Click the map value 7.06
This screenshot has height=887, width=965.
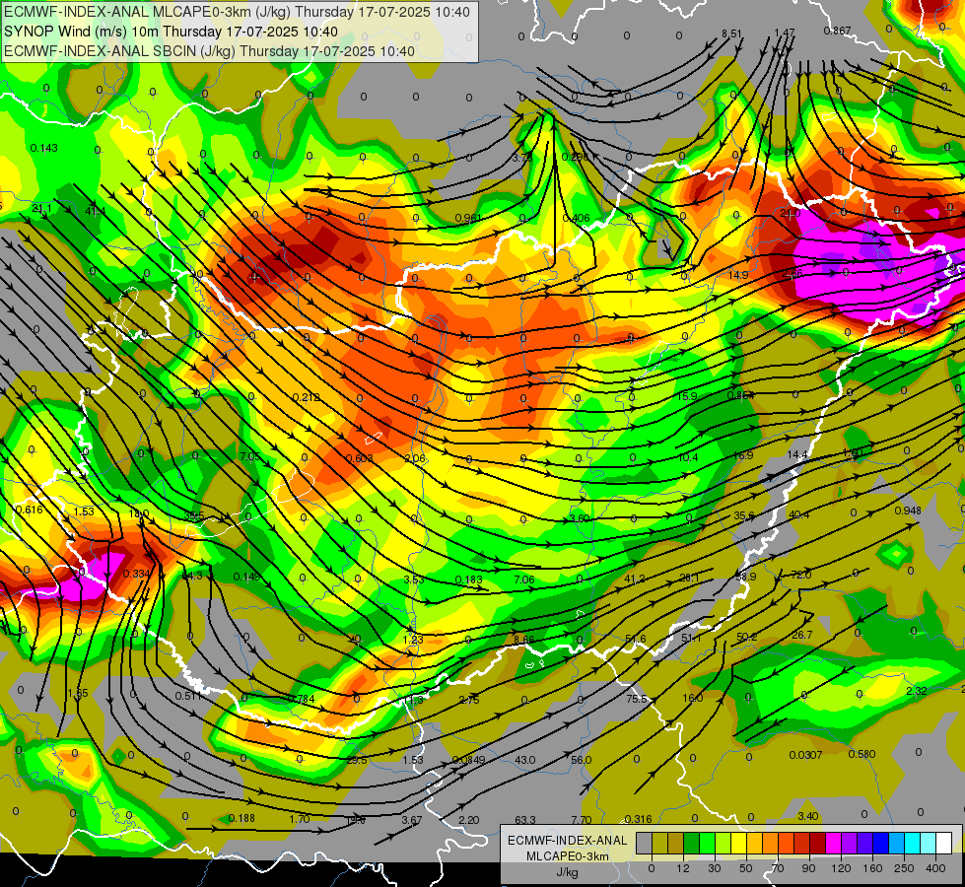tap(523, 580)
